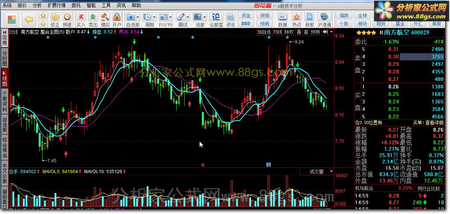Click the 查看详细 link
The image size is (450, 214).
pos(434,123)
